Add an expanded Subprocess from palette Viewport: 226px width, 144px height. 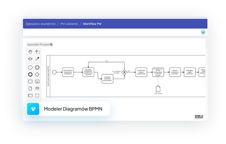(x=37, y=81)
